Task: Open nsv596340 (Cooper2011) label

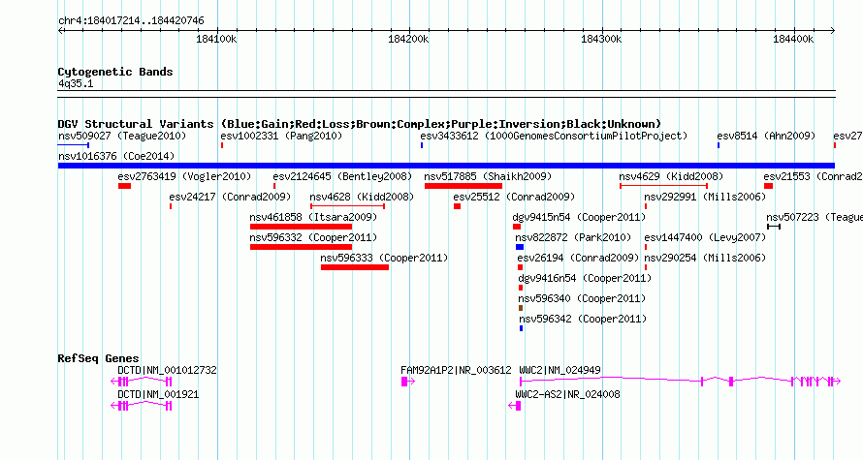Action: tap(582, 298)
